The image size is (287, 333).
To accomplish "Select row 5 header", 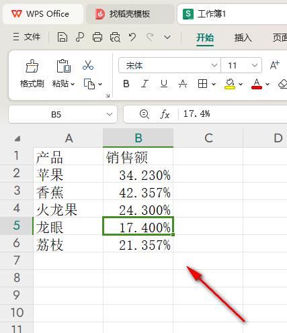I will [17, 226].
